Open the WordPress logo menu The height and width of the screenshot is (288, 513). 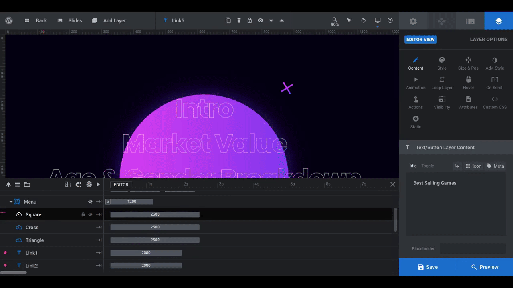pos(9,20)
